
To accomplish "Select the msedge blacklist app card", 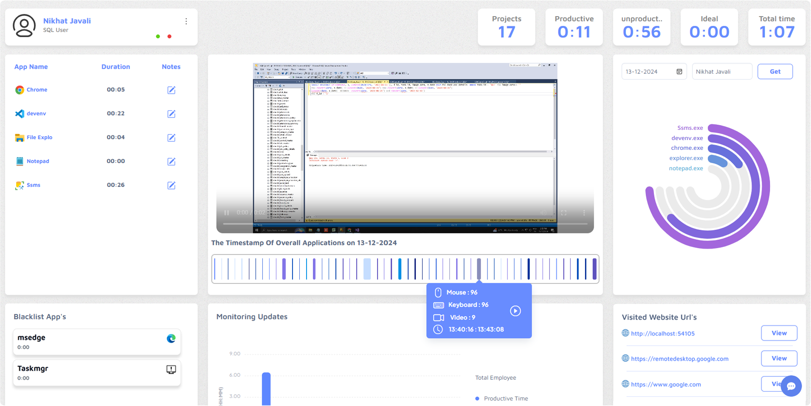I will pyautogui.click(x=97, y=342).
